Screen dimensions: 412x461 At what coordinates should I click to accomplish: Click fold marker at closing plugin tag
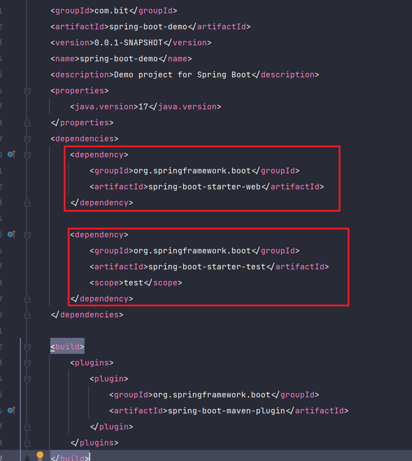pos(27,427)
